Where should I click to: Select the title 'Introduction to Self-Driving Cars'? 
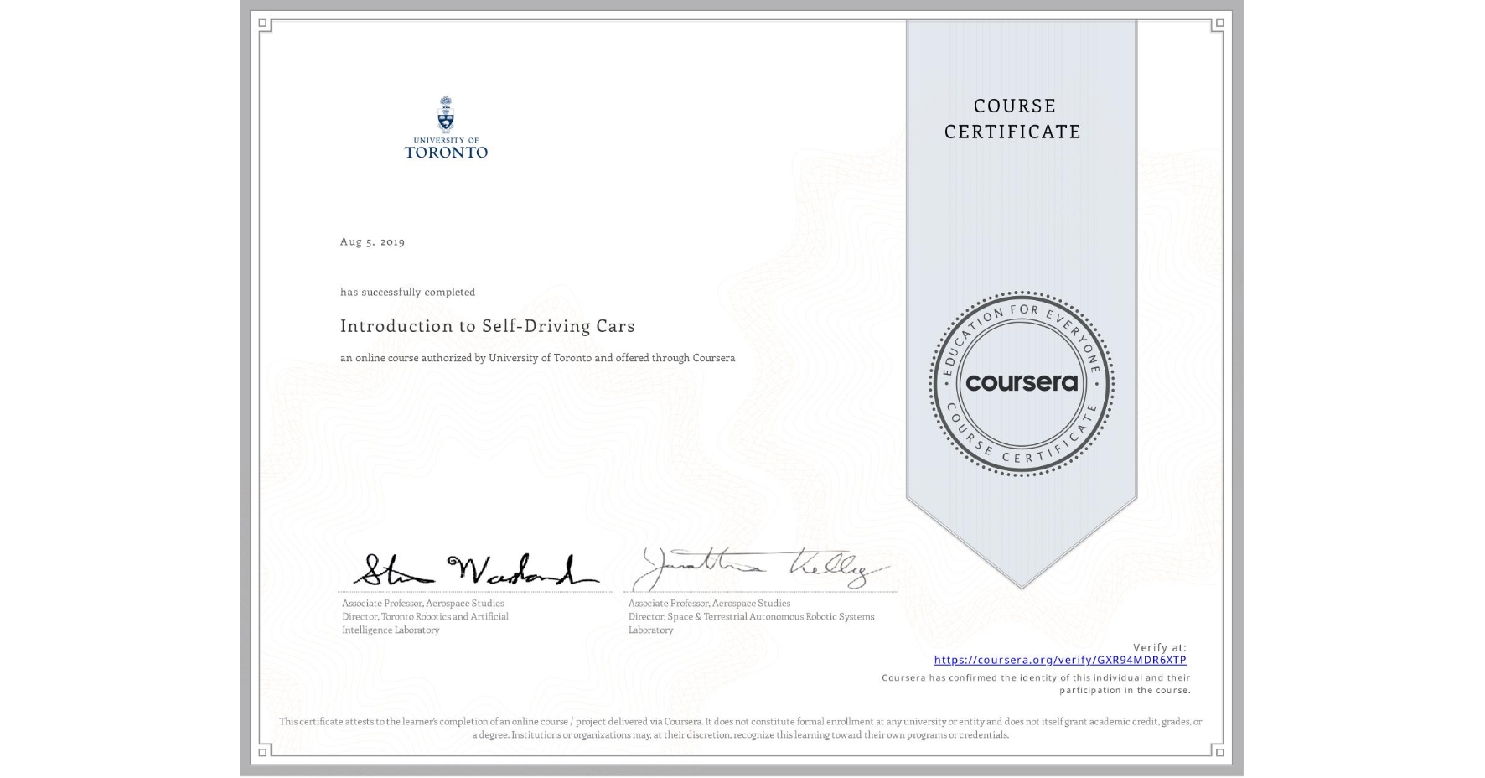point(488,325)
